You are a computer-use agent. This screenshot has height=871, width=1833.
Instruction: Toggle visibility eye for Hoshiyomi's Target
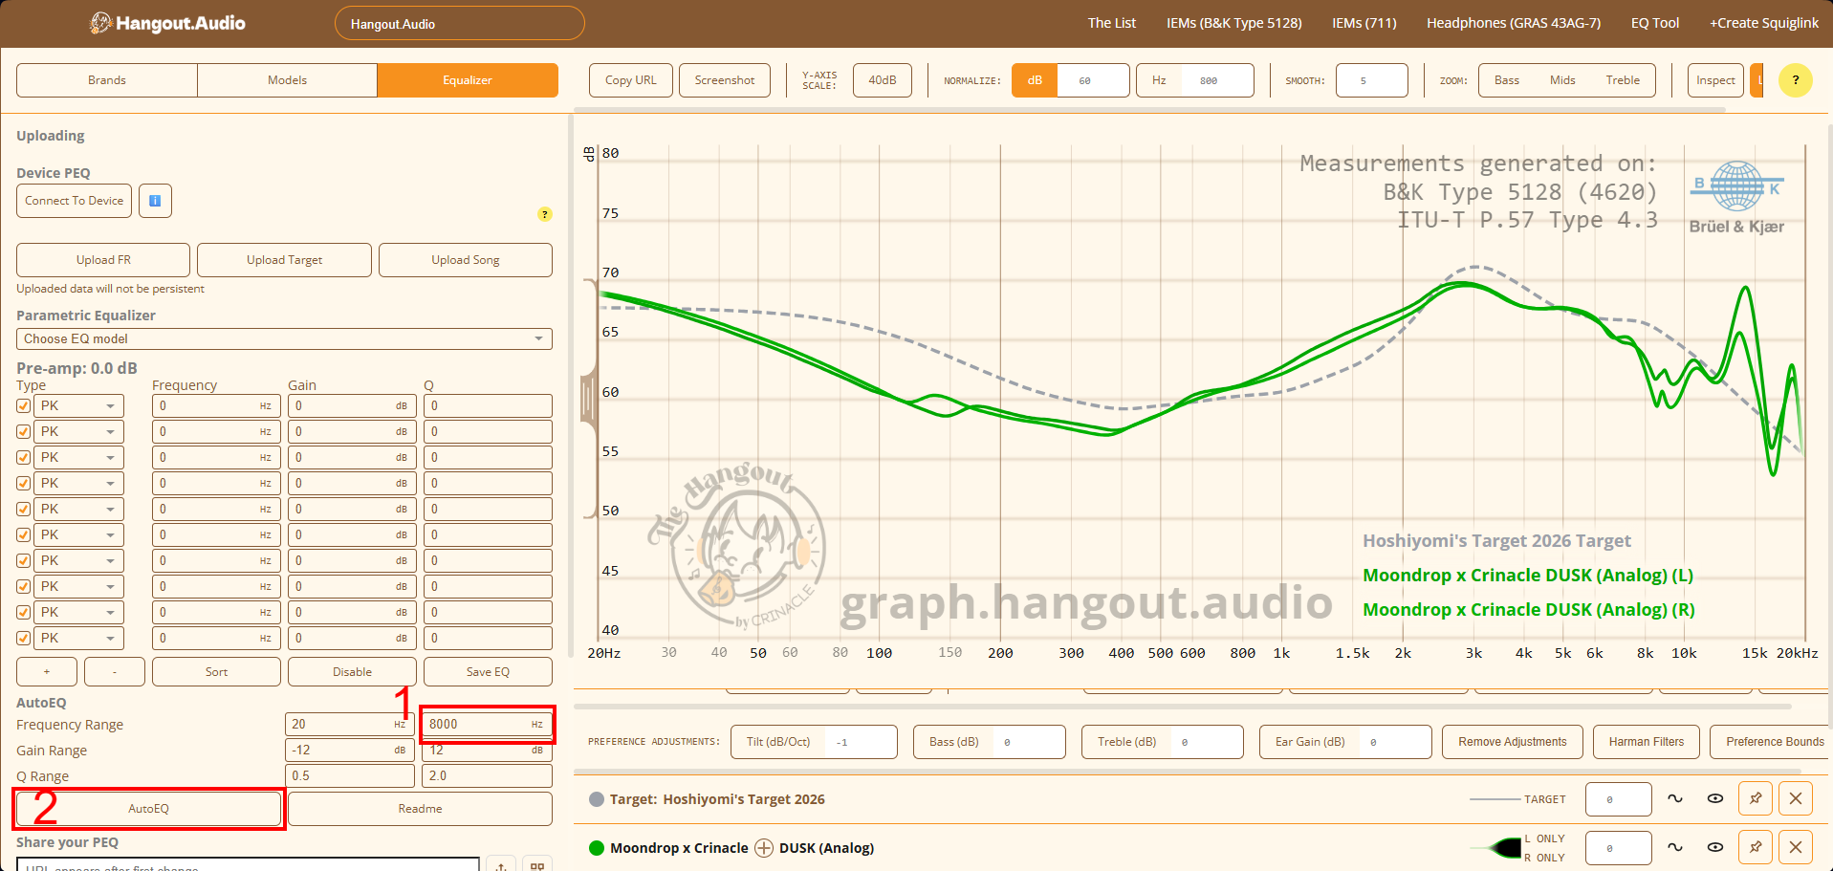(x=1714, y=798)
